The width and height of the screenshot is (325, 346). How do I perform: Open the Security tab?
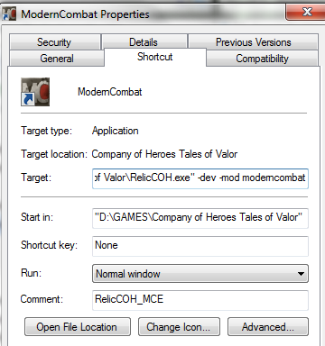pos(54,42)
